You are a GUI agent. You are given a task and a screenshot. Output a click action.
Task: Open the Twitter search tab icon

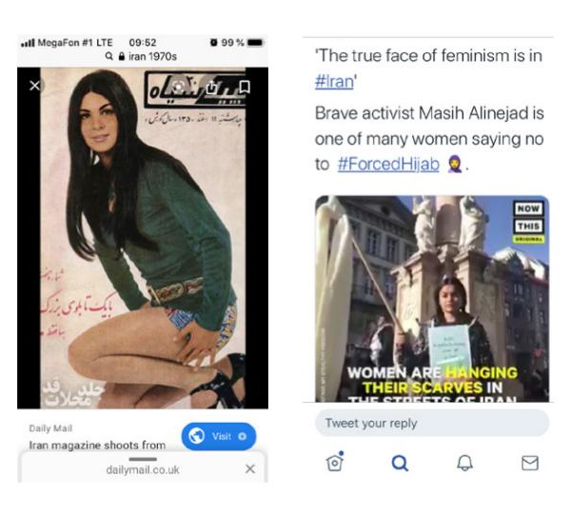pos(400,463)
